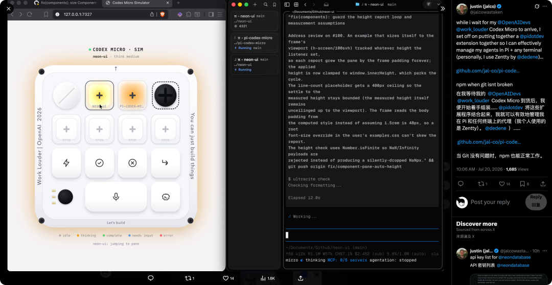Switch to the fix(components) browser tab
552x285 pixels.
[65, 3]
